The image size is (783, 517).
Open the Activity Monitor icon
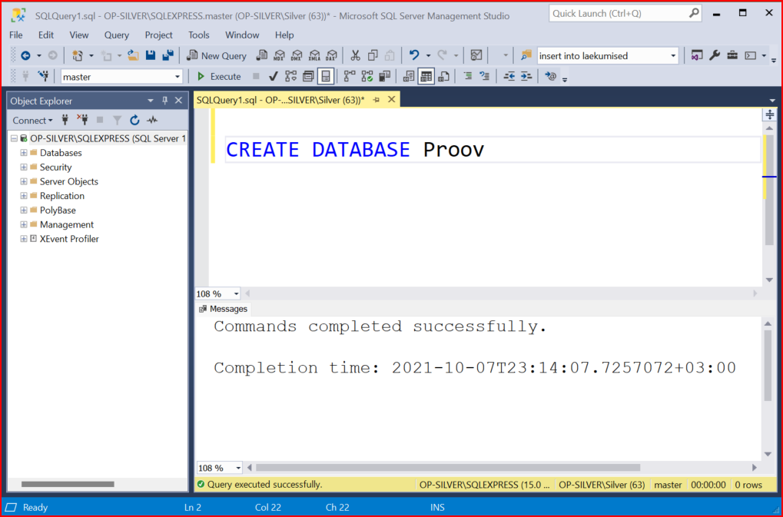[x=476, y=55]
